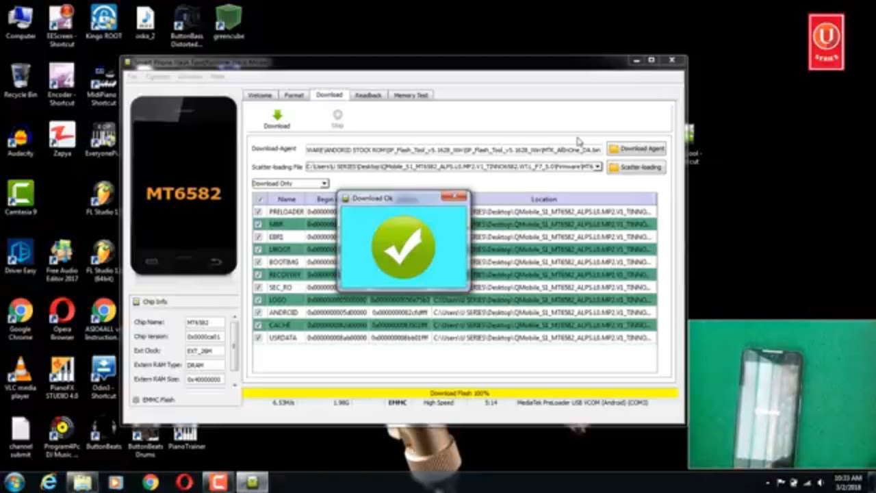Open the Readback tab
This screenshot has height=493, width=876.
(368, 95)
